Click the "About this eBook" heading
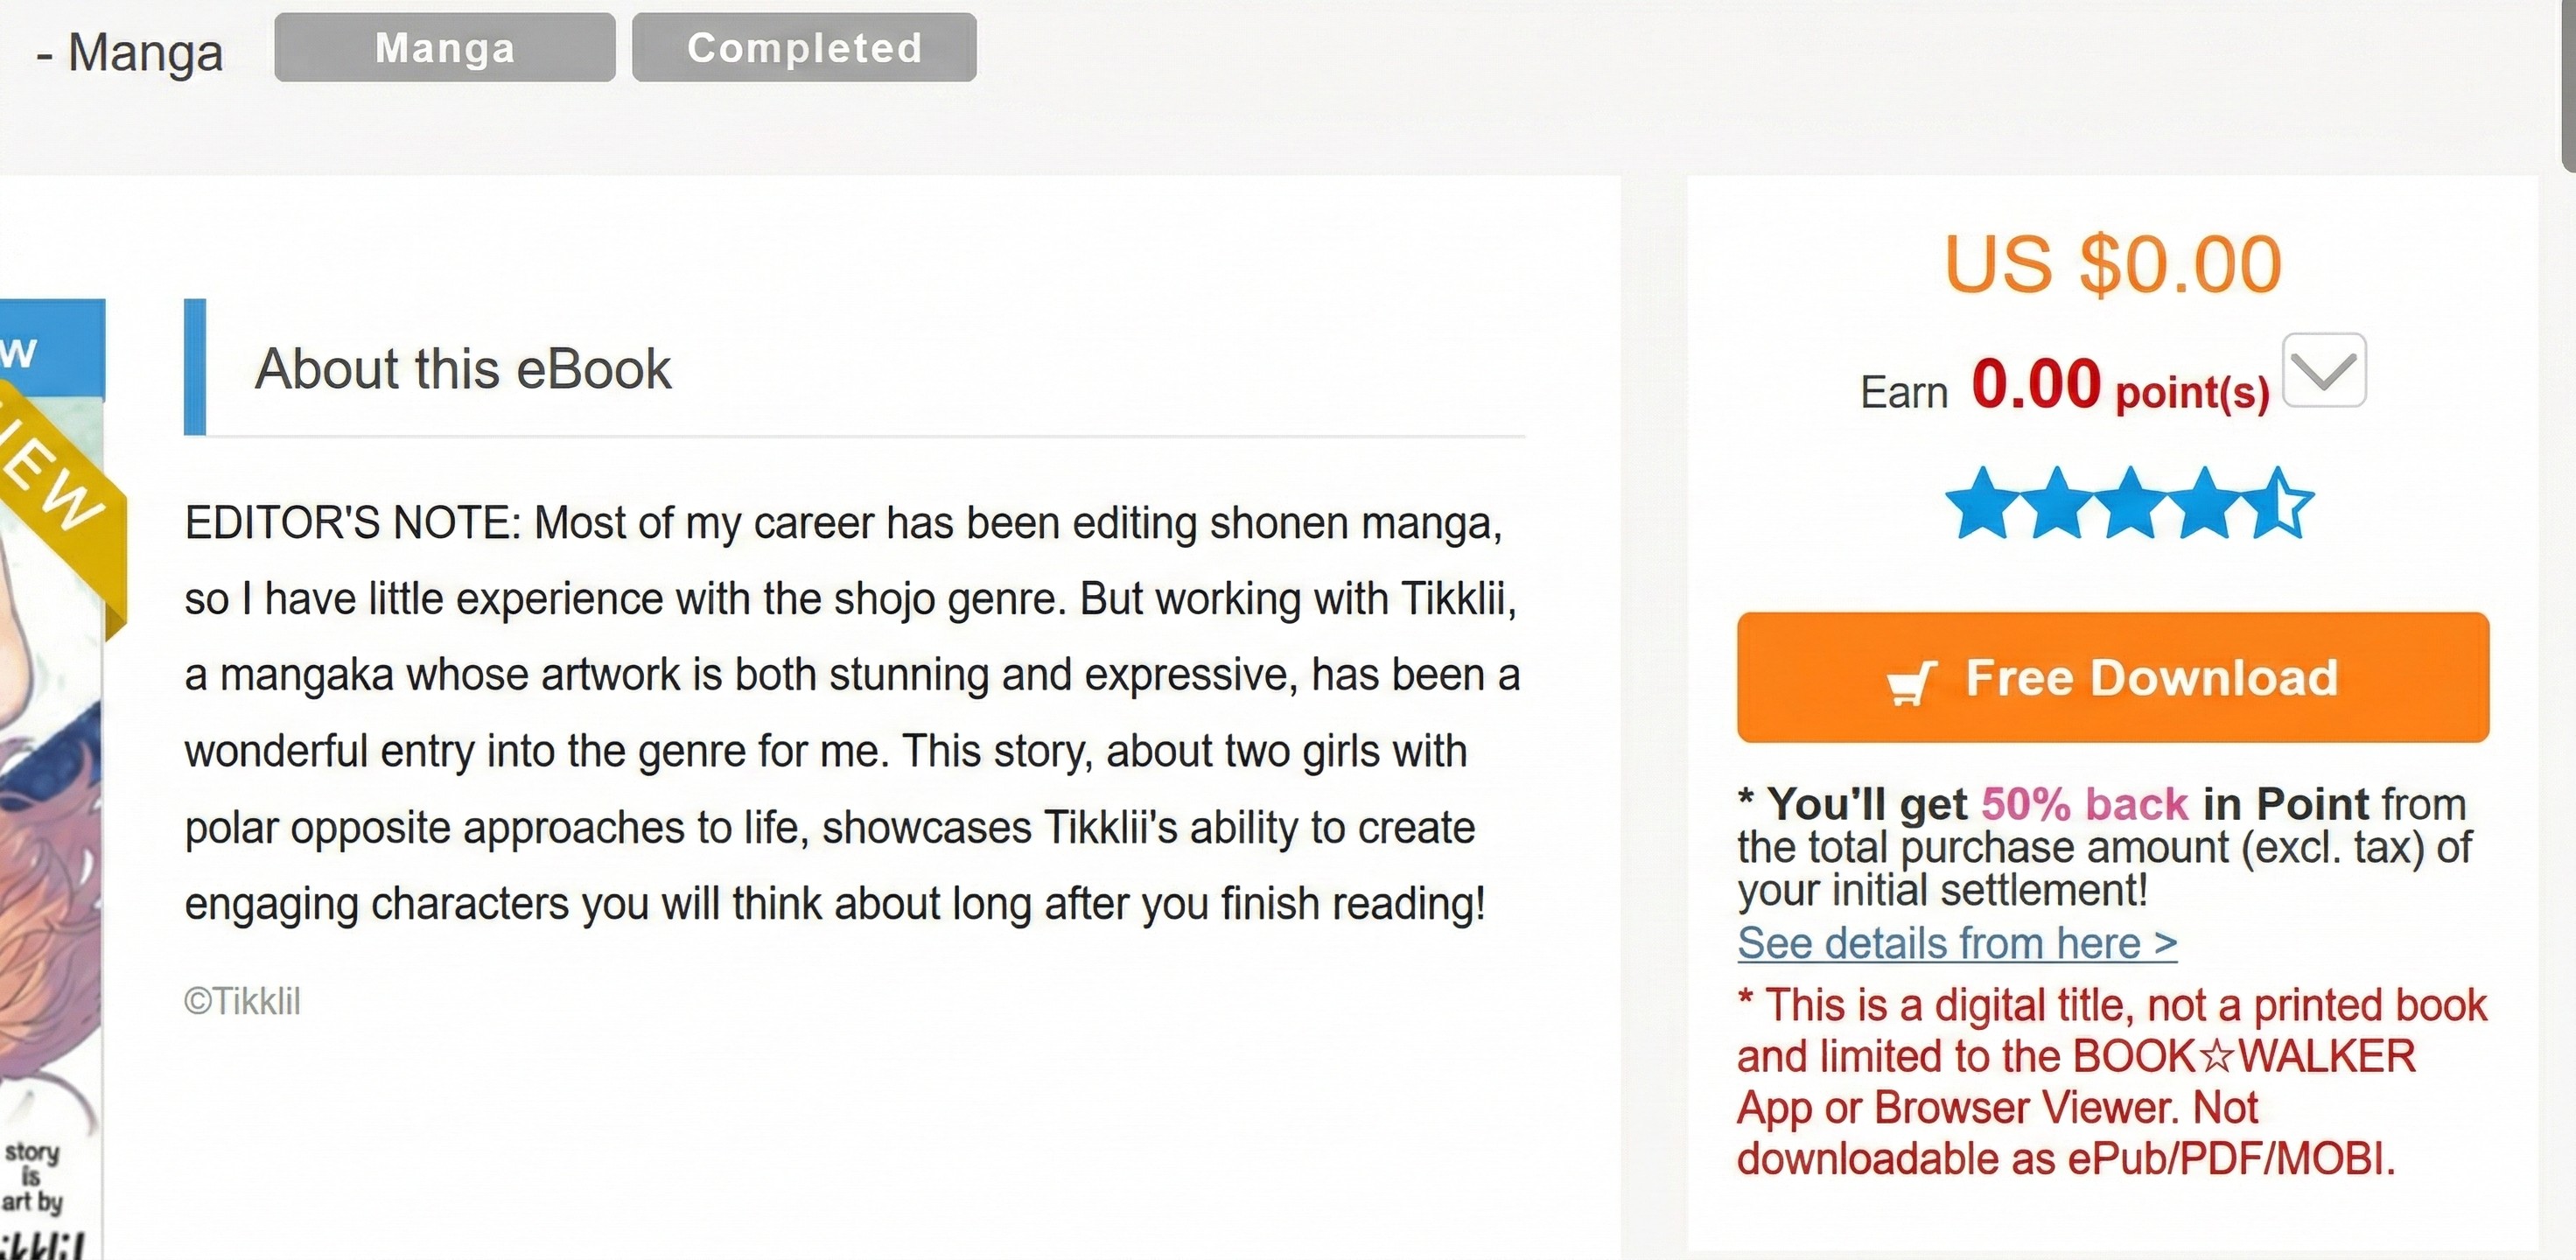Viewport: 2576px width, 1260px height. 462,369
